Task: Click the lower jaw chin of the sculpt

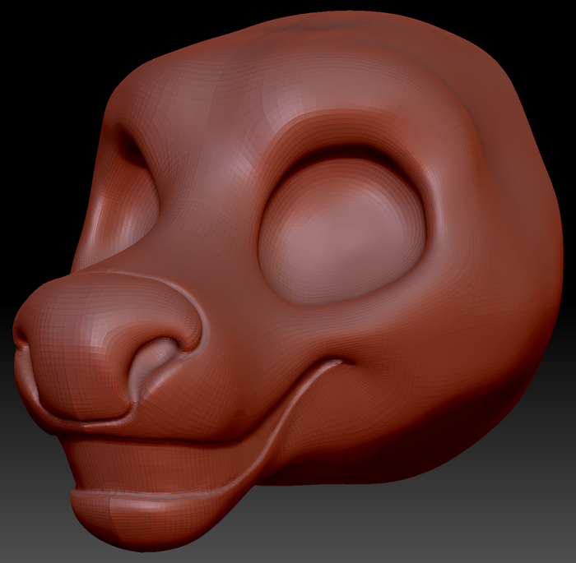Action: tap(147, 521)
